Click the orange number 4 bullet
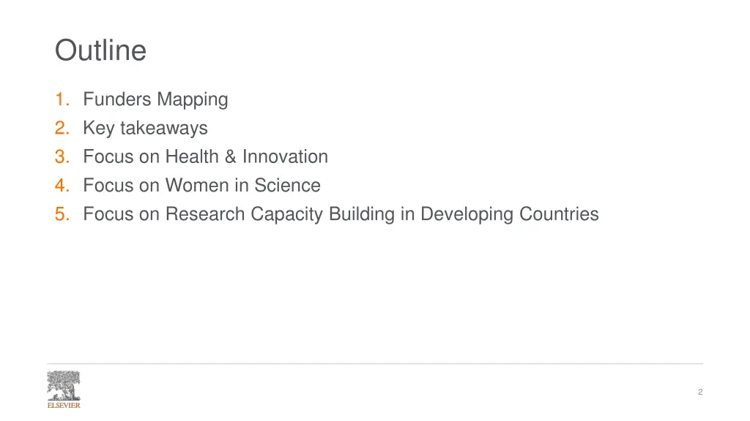The height and width of the screenshot is (421, 750). pyautogui.click(x=62, y=185)
